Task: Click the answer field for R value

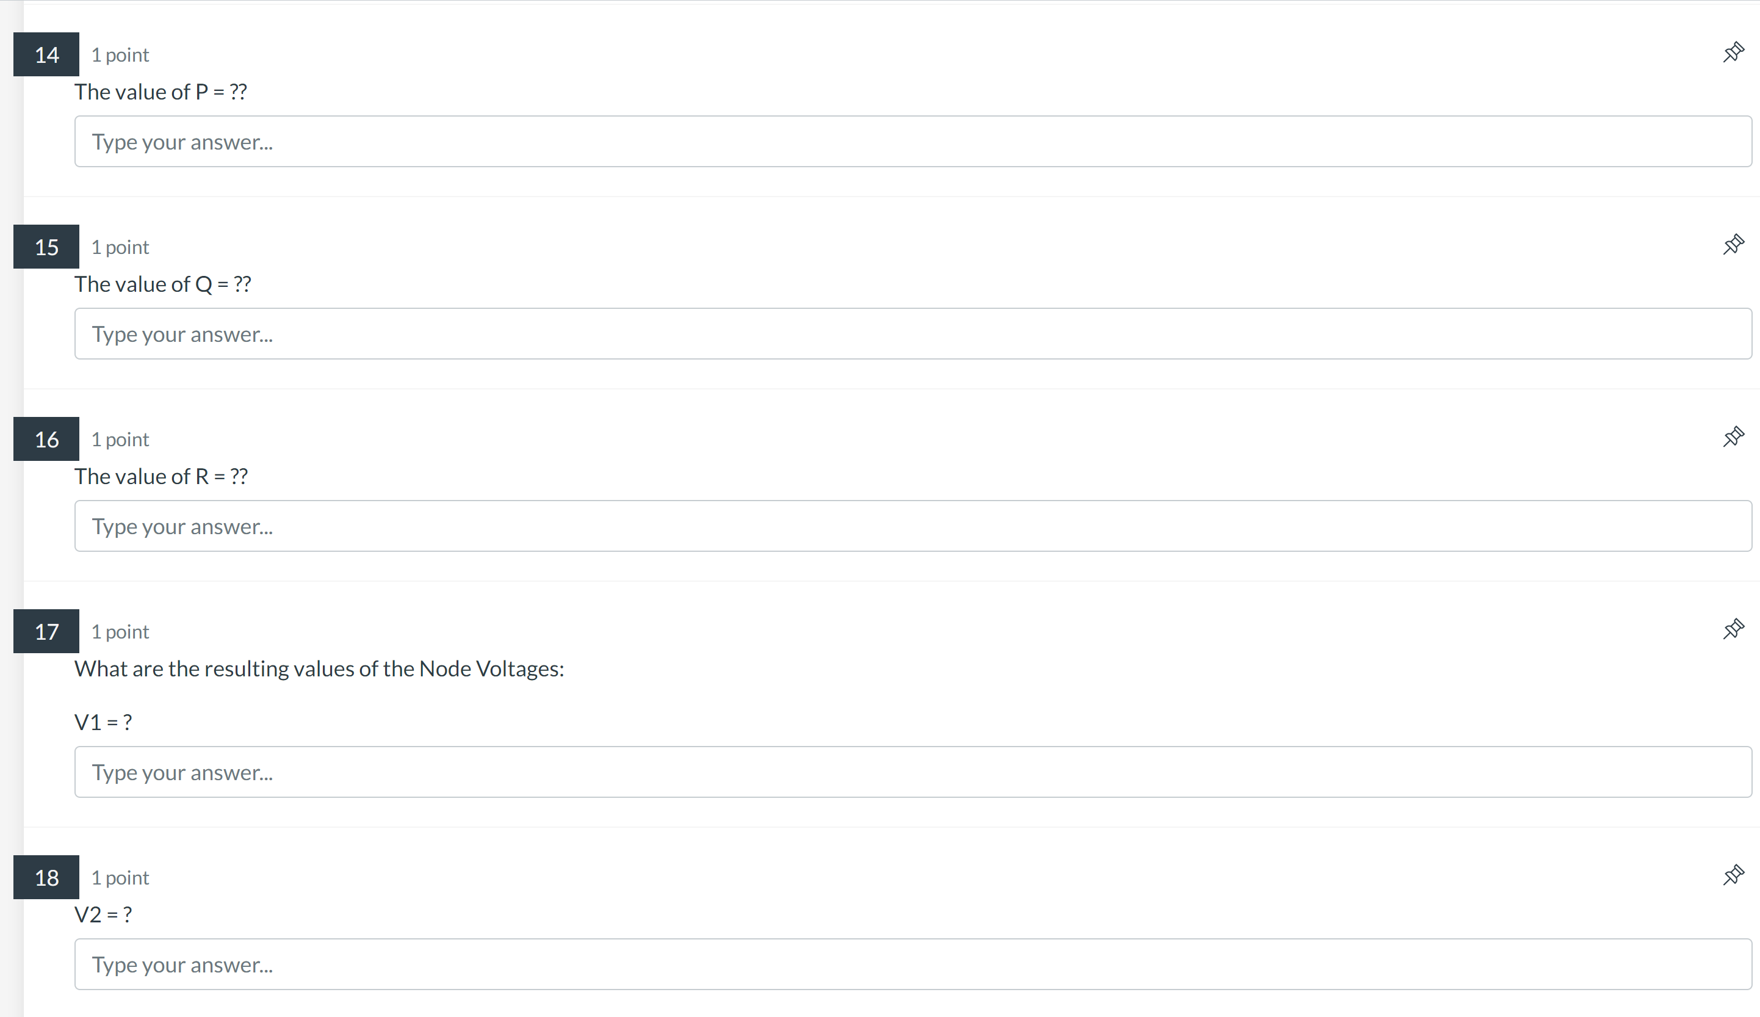Action: pyautogui.click(x=912, y=526)
